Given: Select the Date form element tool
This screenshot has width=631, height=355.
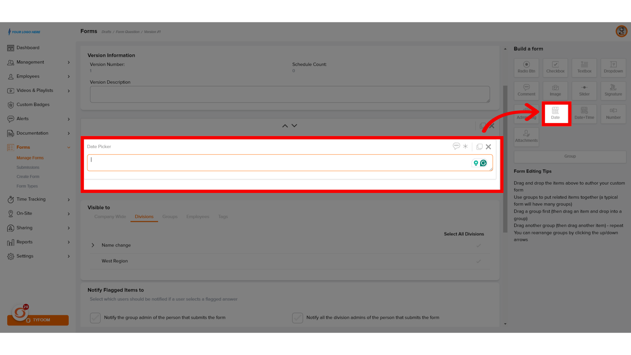Looking at the screenshot, I should (556, 113).
